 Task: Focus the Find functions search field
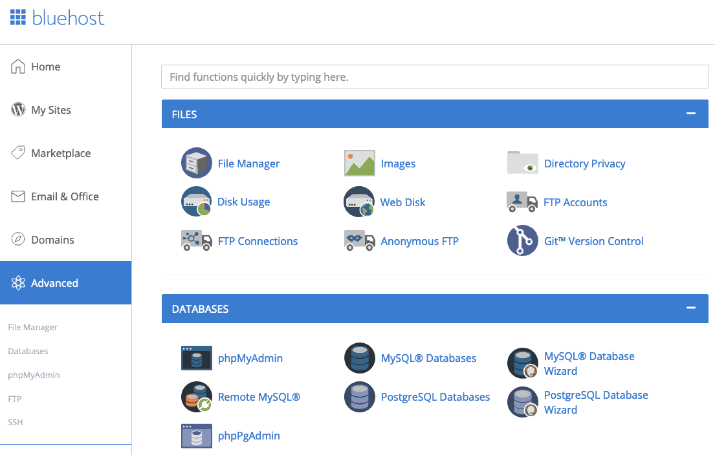(435, 77)
